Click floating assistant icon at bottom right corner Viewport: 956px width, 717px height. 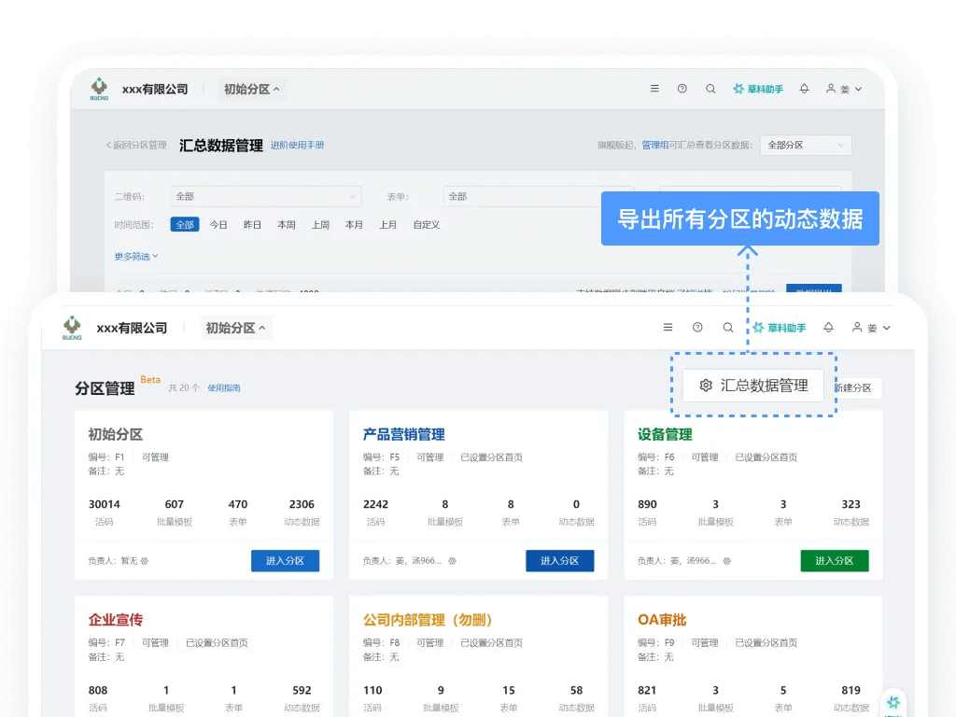(x=893, y=703)
